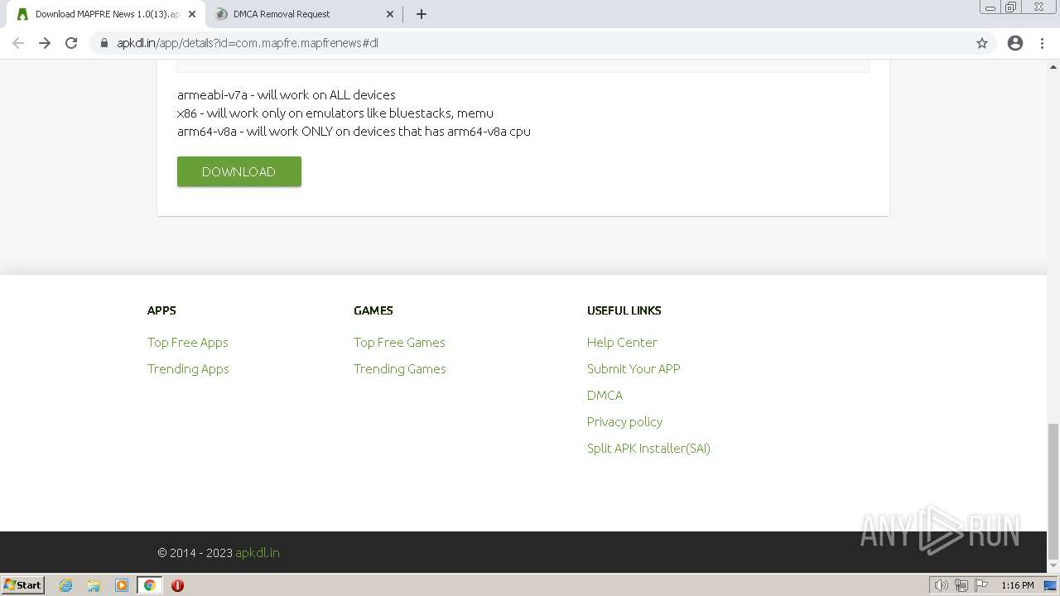Image resolution: width=1060 pixels, height=596 pixels.
Task: Open Chrome three-dot menu
Action: (x=1042, y=43)
